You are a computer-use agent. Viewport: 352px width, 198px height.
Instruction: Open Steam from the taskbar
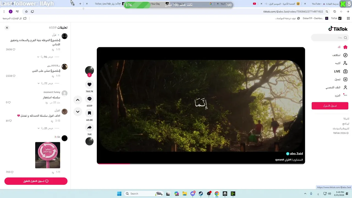point(201,194)
